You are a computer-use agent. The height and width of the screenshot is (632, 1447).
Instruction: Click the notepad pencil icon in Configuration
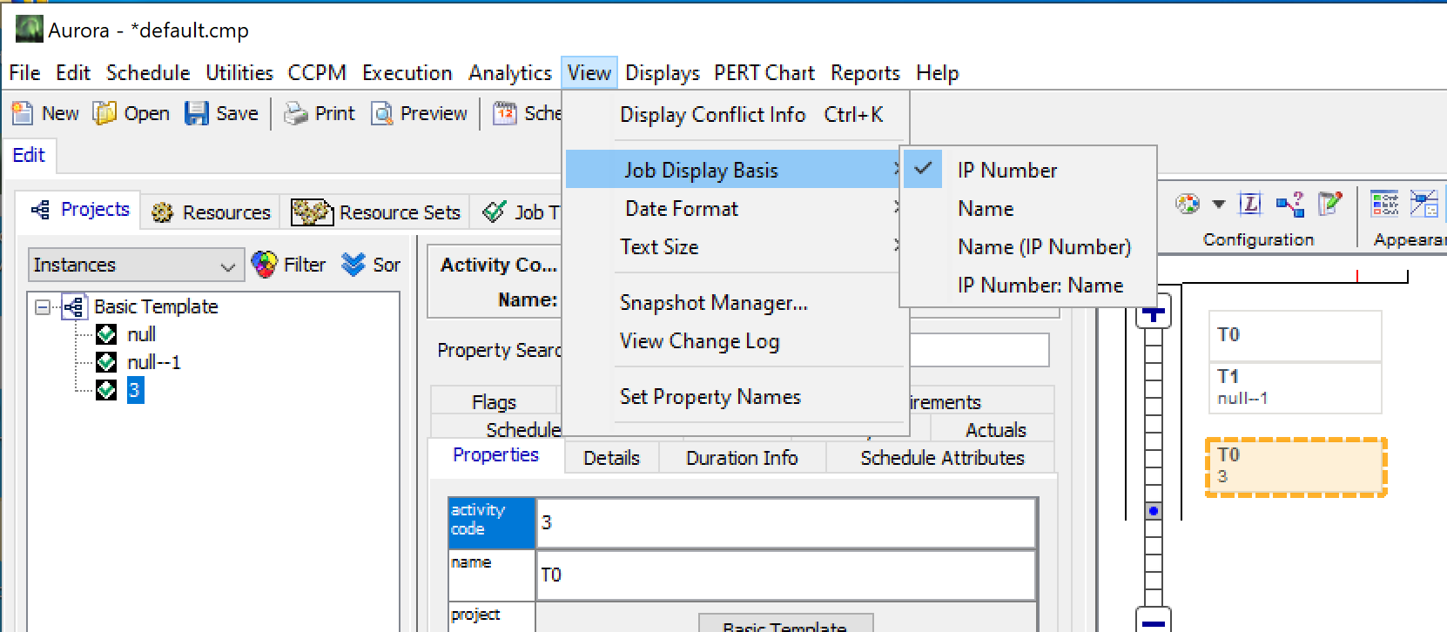tap(1329, 205)
